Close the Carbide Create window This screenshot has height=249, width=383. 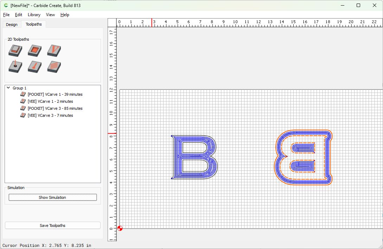(x=375, y=5)
